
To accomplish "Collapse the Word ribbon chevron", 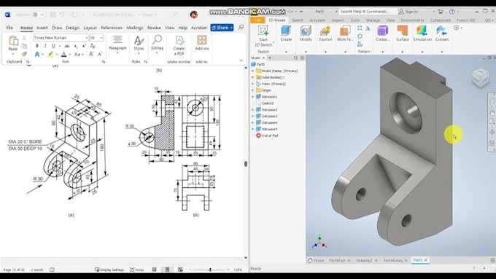I will click(241, 60).
